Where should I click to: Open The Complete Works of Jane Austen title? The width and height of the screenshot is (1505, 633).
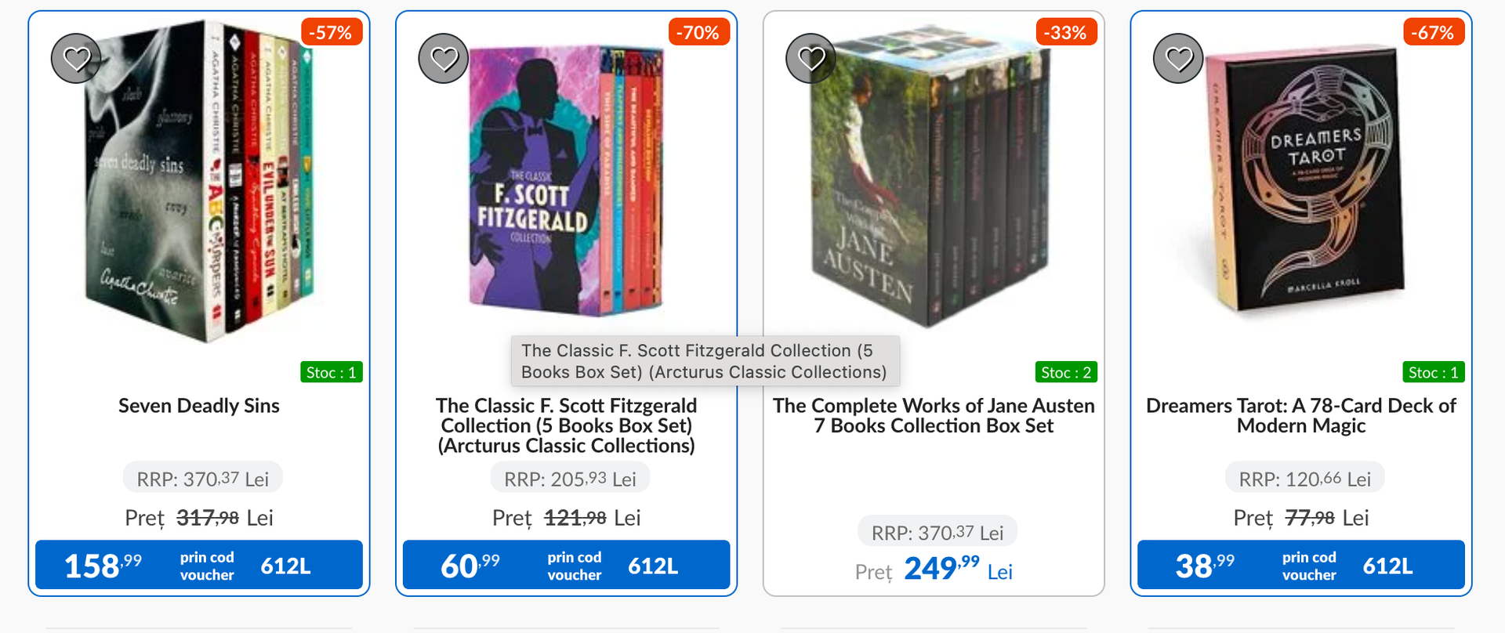[x=934, y=416]
